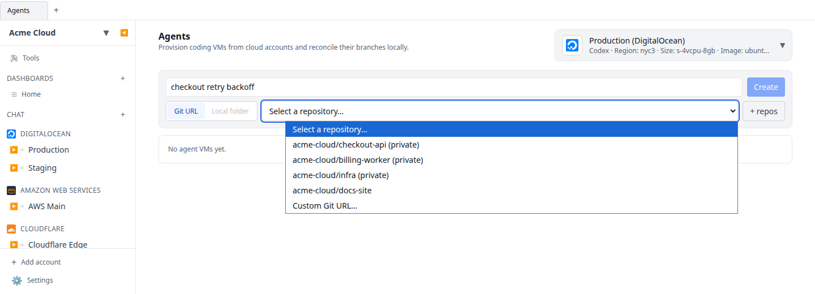Screen dimensions: 815x294
Task: Click the DigitalOcean icon in profile selector
Action: 572,45
